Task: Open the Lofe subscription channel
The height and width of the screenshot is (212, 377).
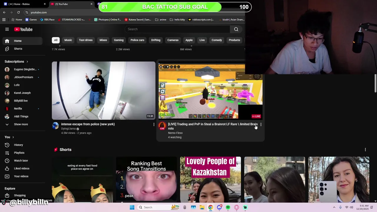Action: pyautogui.click(x=22, y=85)
